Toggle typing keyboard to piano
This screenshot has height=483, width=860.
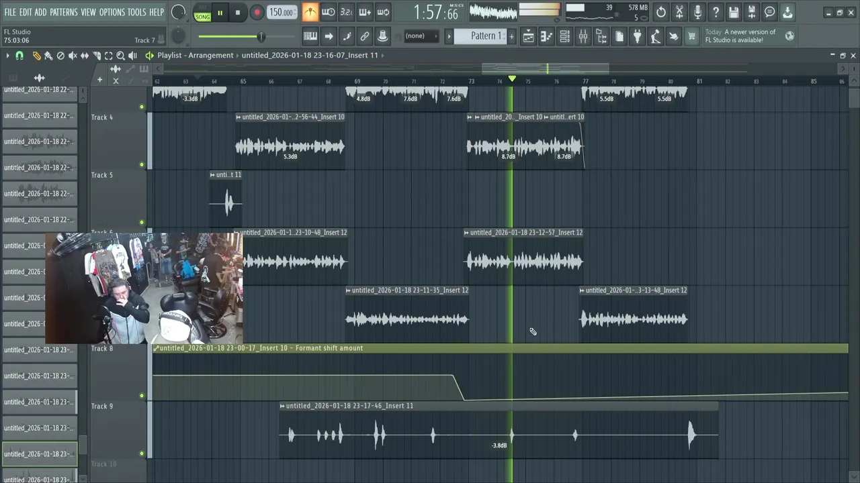coord(310,36)
